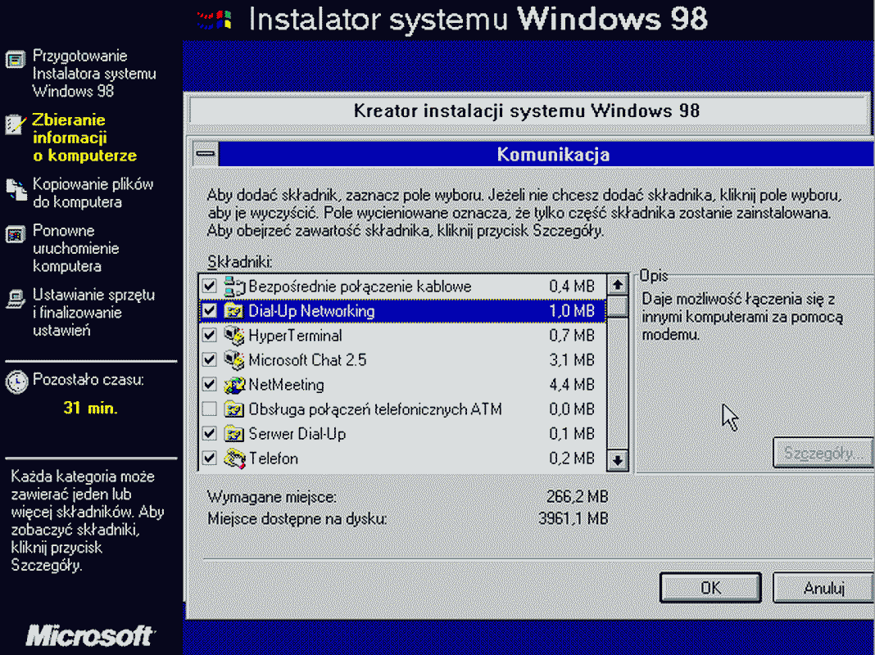Uncheck the HyperTerminal checkbox
875x655 pixels.
[x=209, y=335]
